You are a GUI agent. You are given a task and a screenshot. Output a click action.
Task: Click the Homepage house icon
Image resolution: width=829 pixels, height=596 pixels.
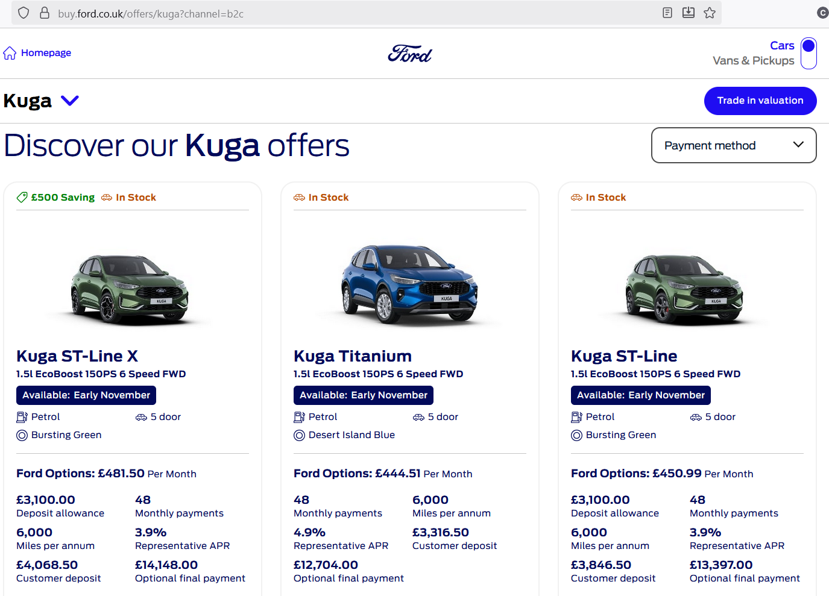pos(10,53)
